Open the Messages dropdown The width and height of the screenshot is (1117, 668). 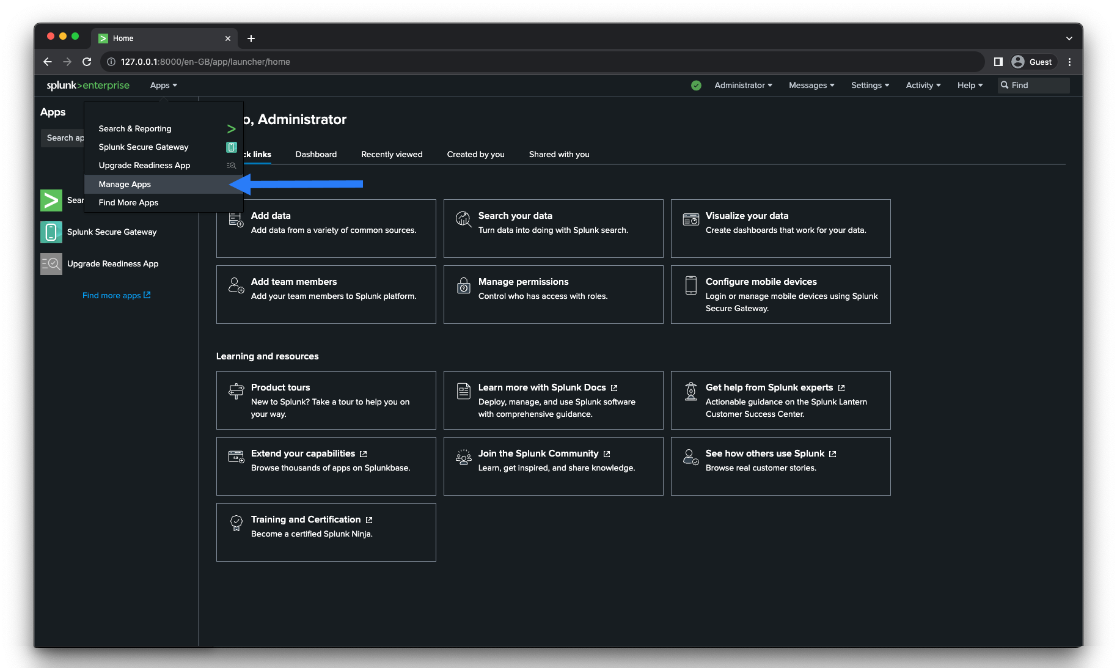811,86
